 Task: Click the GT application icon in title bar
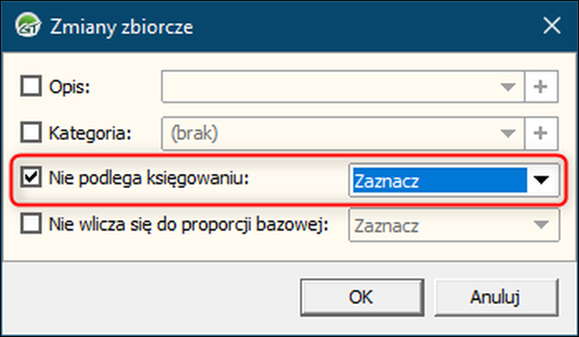click(x=28, y=25)
